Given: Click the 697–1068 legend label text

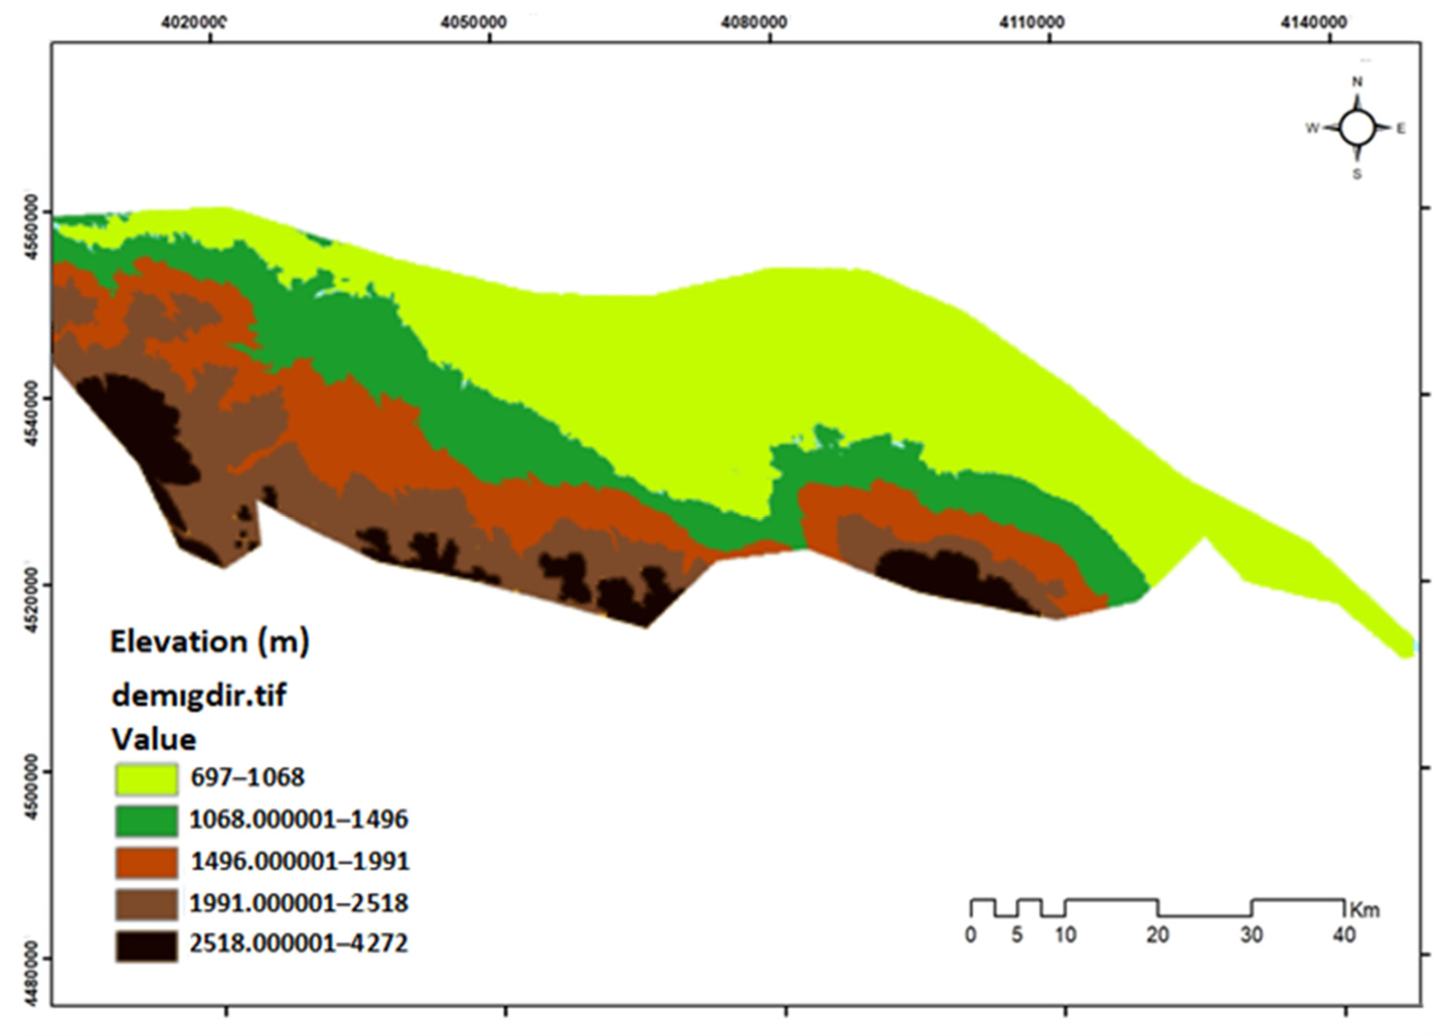Looking at the screenshot, I should [248, 777].
